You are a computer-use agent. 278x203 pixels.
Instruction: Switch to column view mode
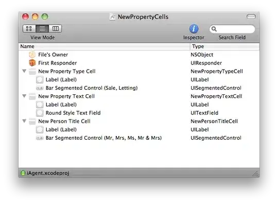tap(55, 28)
